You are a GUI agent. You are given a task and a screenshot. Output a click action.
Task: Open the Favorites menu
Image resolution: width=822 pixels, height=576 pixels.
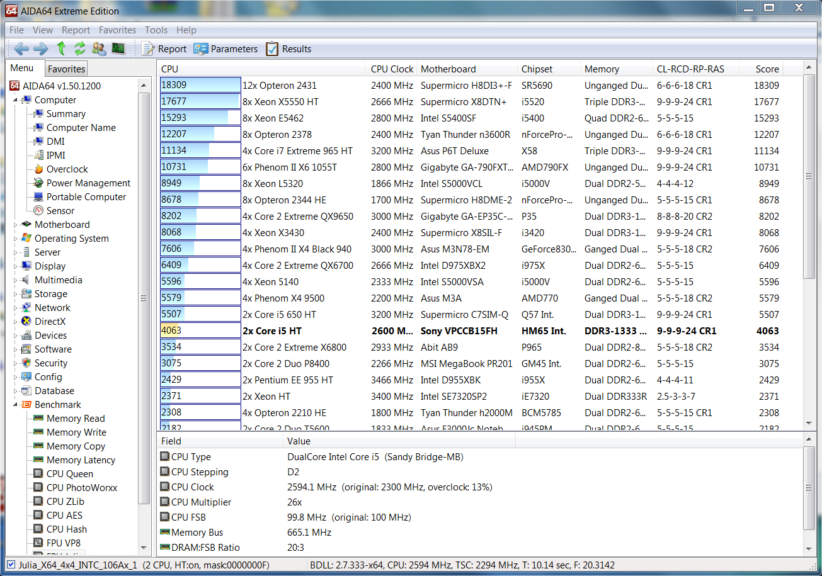117,30
